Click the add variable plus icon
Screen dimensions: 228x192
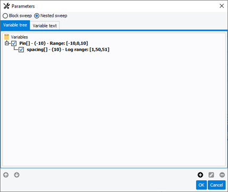click(x=200, y=175)
